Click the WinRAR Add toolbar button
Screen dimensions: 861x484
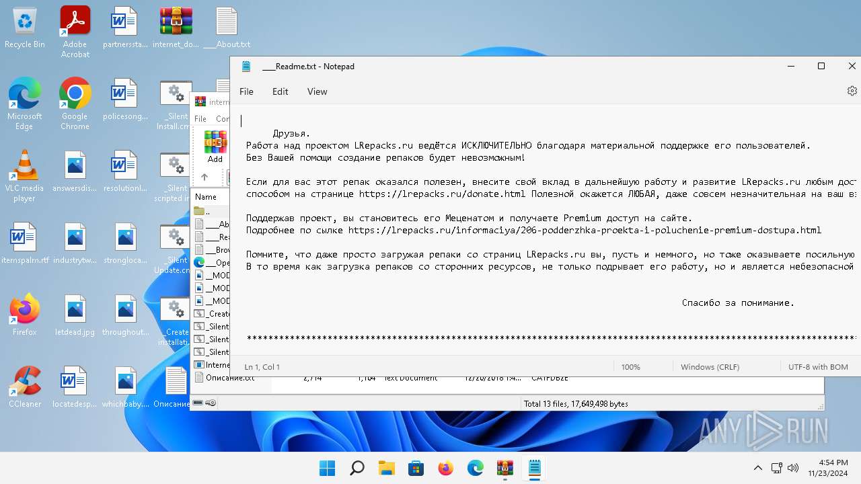click(x=215, y=147)
